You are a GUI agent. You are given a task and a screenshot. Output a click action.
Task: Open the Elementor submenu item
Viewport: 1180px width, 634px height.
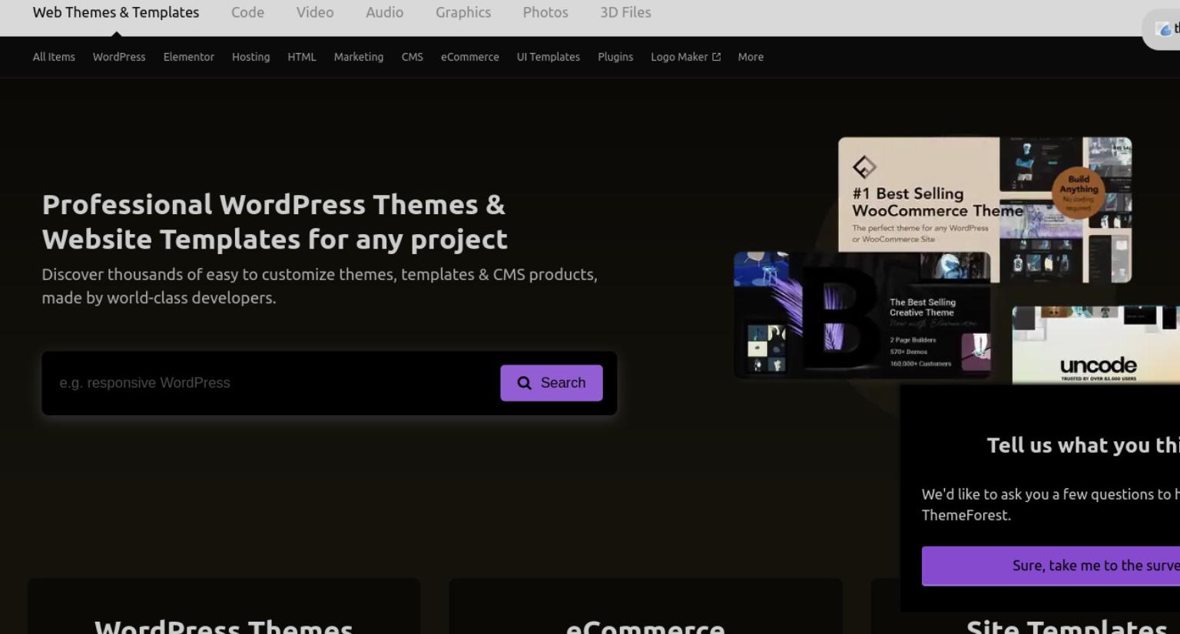tap(189, 57)
